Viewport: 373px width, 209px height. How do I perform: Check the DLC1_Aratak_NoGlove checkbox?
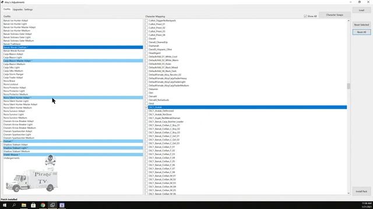146,114
